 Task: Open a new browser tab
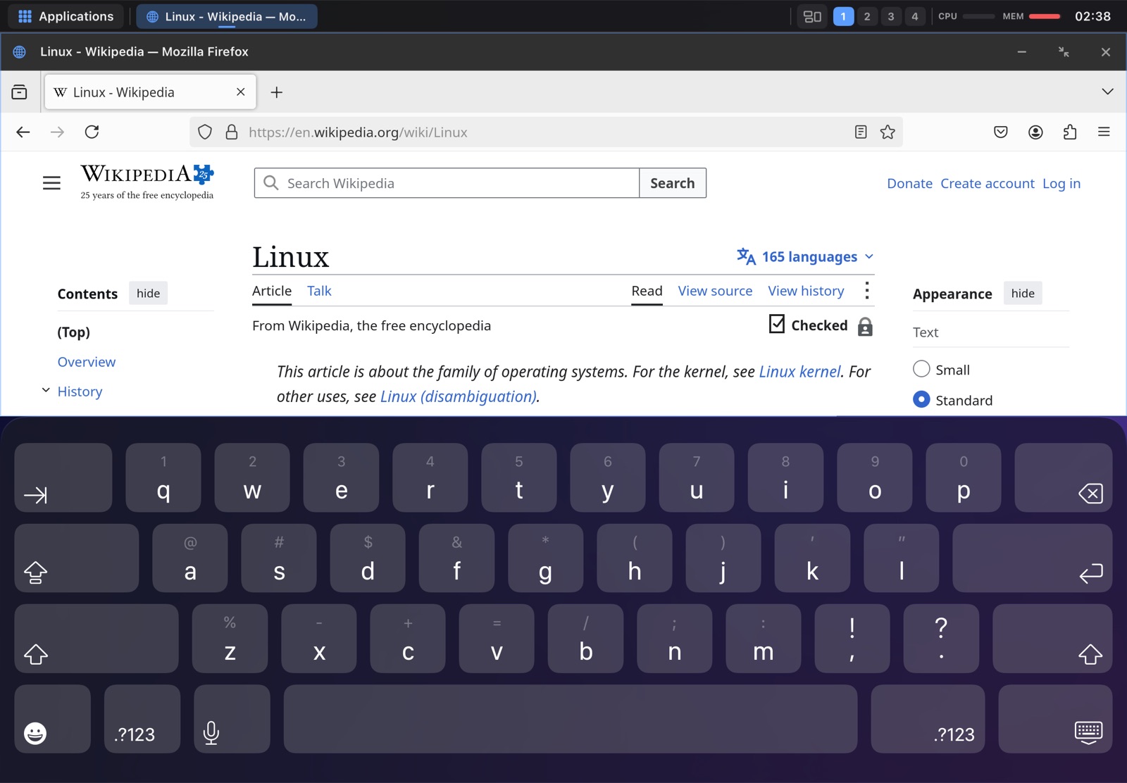click(x=277, y=92)
